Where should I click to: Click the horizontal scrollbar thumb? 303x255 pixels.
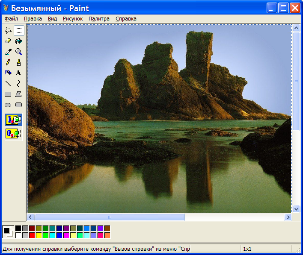[x=110, y=217]
